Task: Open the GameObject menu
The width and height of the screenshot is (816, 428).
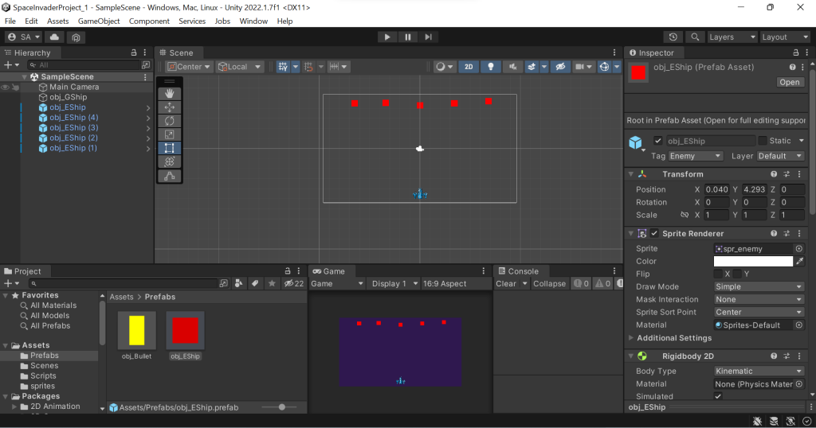Action: click(x=99, y=21)
